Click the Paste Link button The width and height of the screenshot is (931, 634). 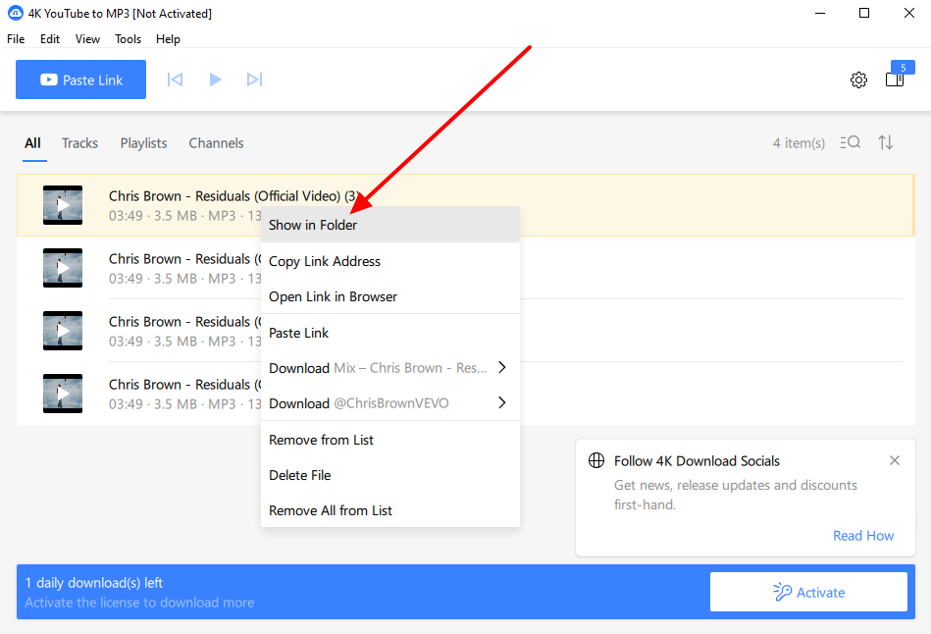point(80,79)
